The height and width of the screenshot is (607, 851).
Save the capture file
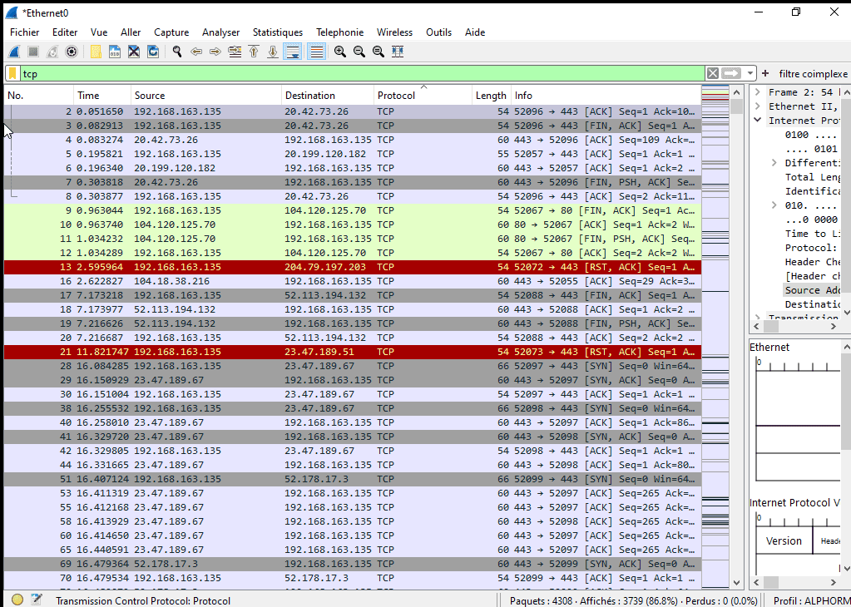click(115, 52)
